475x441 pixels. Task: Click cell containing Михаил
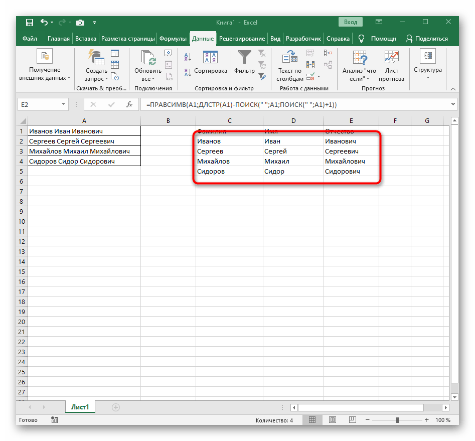pos(293,161)
